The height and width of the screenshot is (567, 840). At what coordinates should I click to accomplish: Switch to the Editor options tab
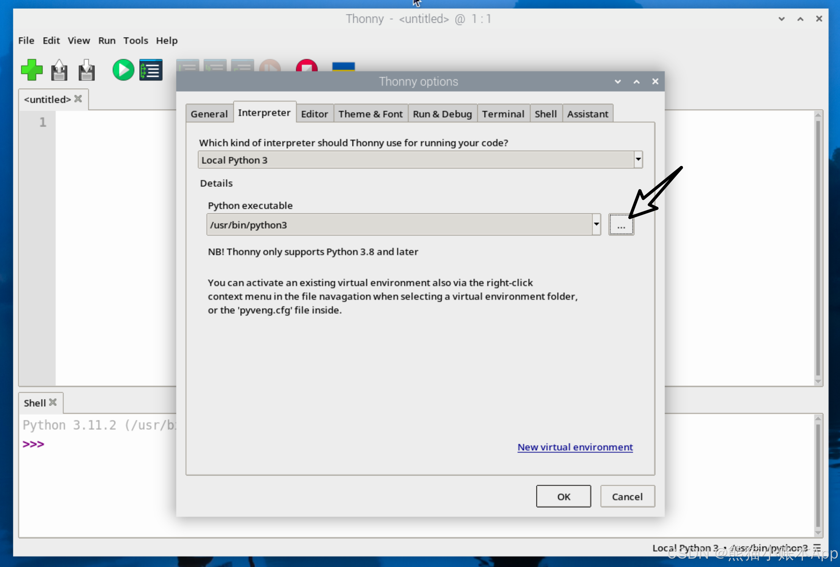(315, 114)
